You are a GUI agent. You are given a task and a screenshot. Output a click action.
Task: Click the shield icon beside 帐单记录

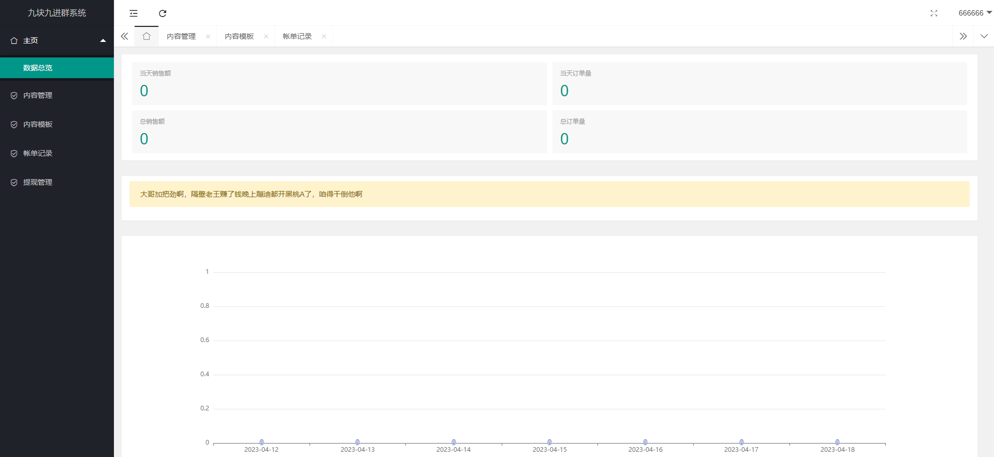[14, 153]
